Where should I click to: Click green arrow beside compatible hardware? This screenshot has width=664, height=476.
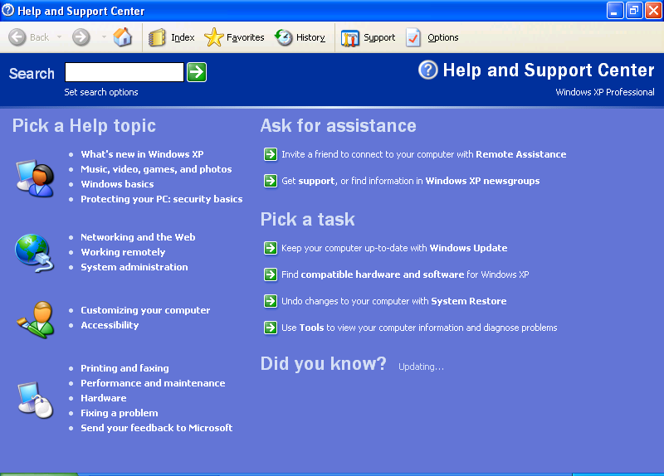click(271, 274)
